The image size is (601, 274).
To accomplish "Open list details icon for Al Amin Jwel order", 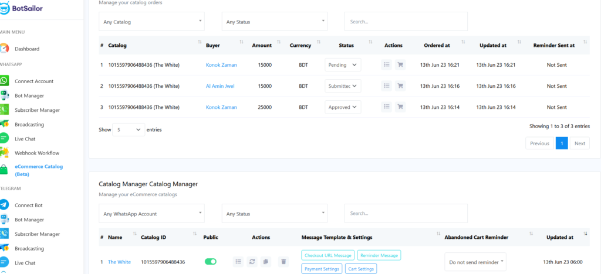I will 386,86.
